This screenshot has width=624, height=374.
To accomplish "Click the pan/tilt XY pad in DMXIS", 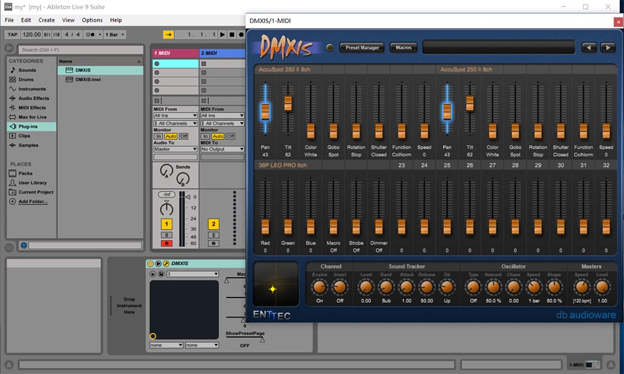I will point(276,283).
